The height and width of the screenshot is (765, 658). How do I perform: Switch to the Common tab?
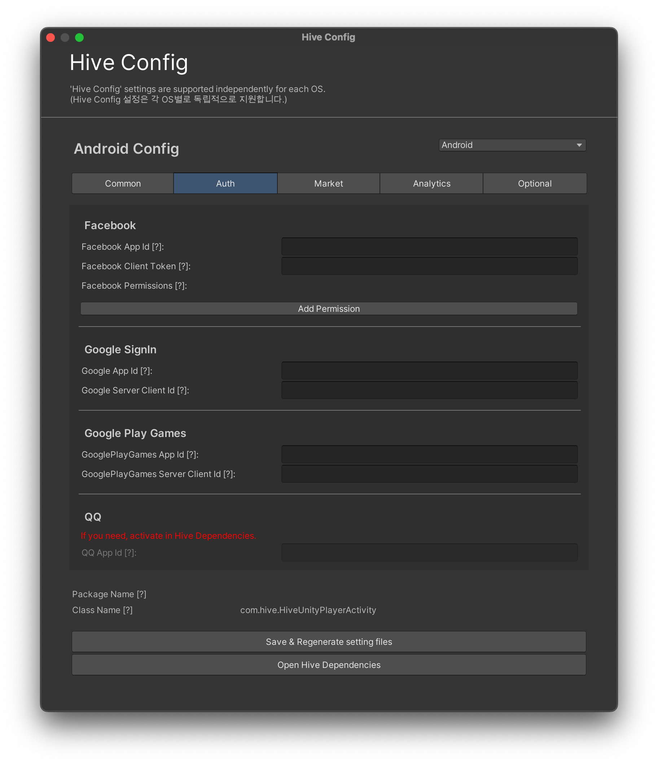coord(123,184)
